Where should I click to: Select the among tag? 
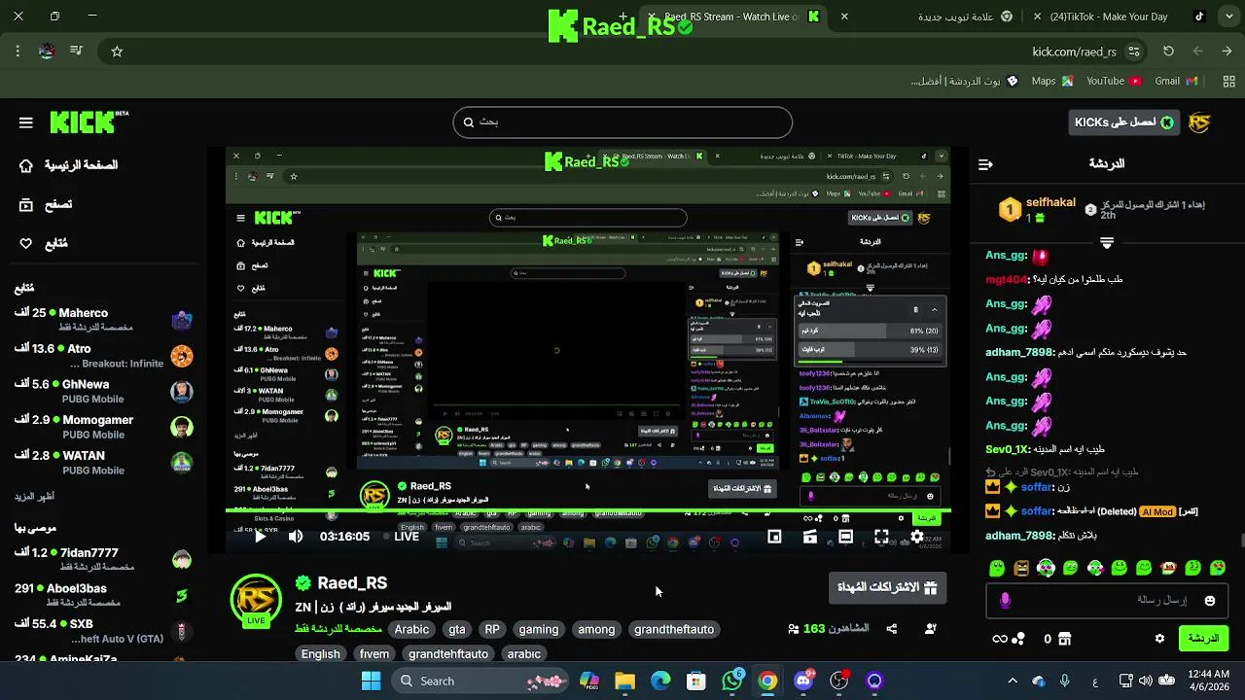596,629
